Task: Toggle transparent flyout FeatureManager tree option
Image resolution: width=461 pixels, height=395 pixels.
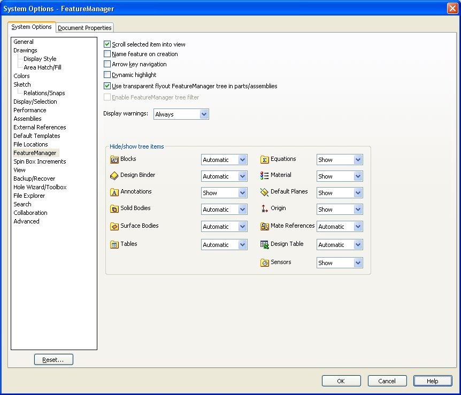Action: 107,86
